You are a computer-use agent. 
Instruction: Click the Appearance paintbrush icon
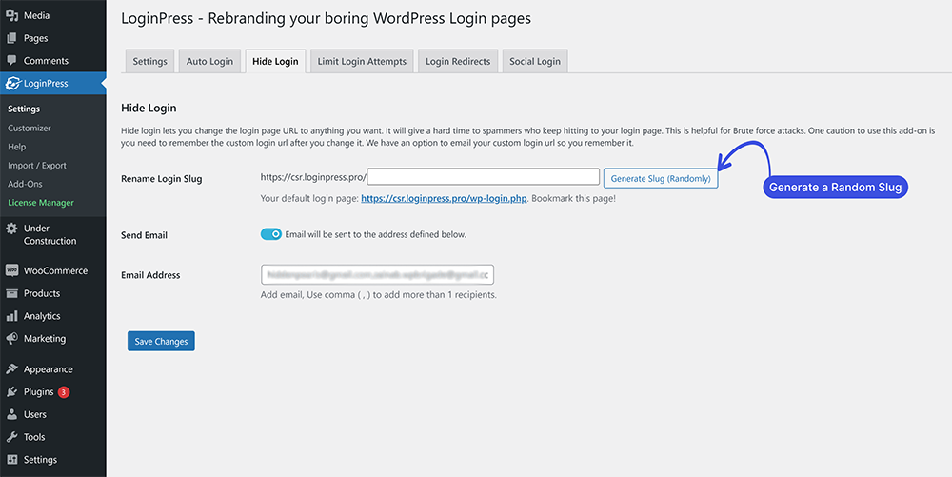point(11,369)
